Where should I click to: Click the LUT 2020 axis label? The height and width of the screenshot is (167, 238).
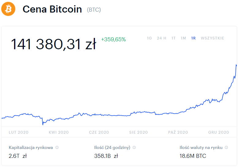[19, 132]
